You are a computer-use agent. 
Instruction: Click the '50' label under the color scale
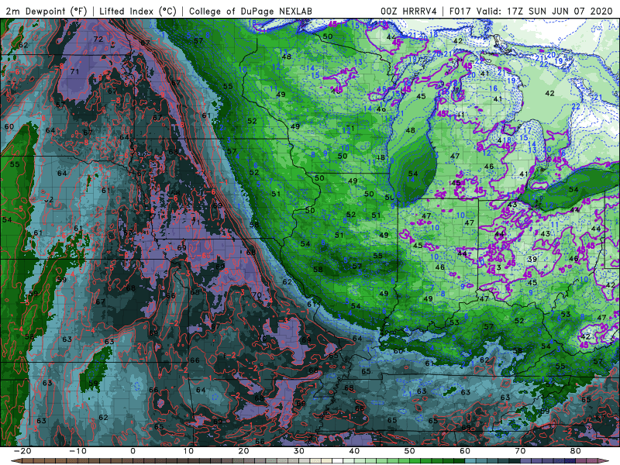click(410, 451)
